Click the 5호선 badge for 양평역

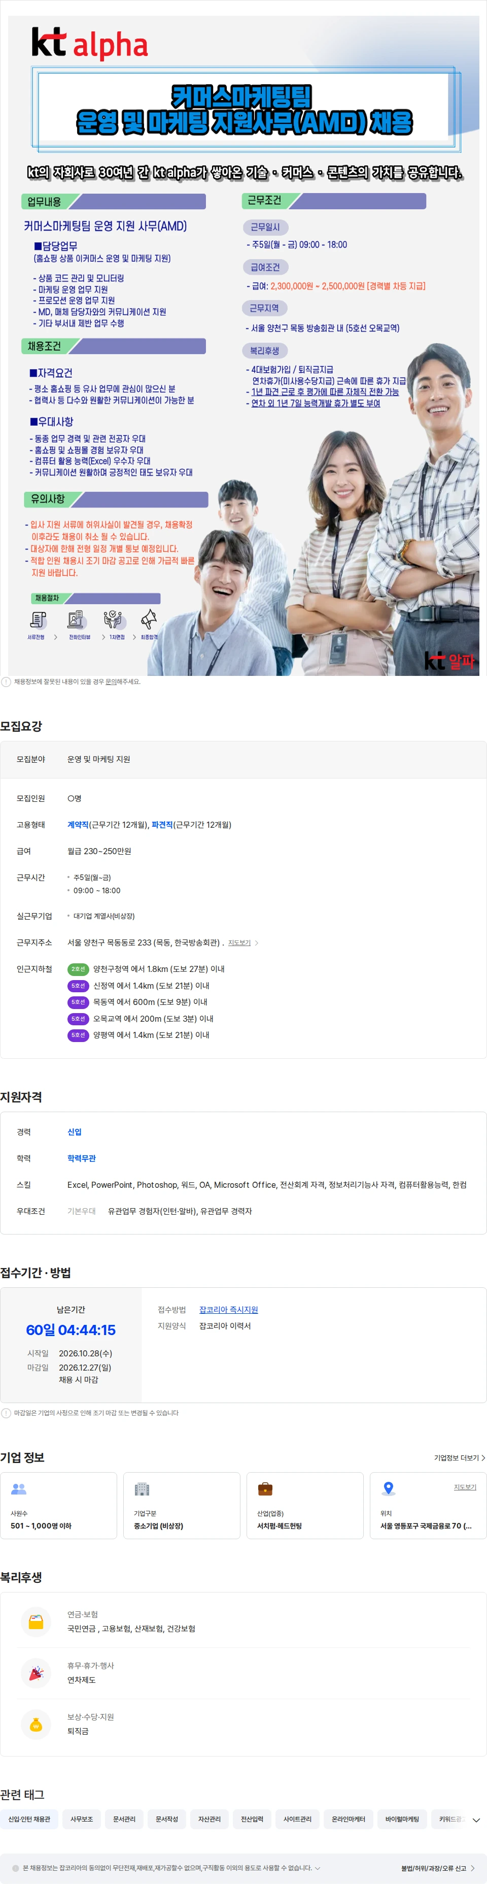[x=78, y=1035]
